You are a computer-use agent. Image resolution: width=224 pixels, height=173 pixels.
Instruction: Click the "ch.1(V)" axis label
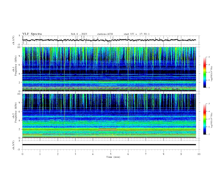tap(13, 40)
